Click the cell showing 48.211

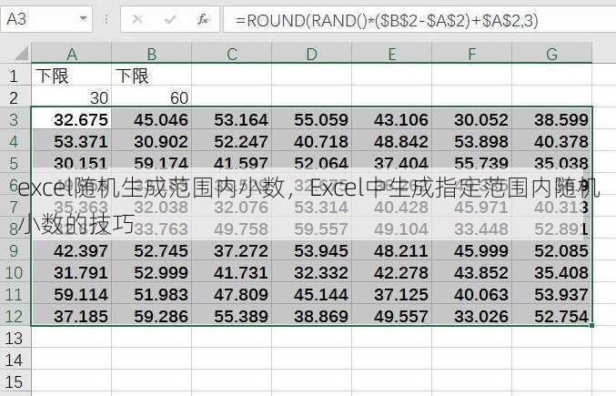click(x=391, y=250)
